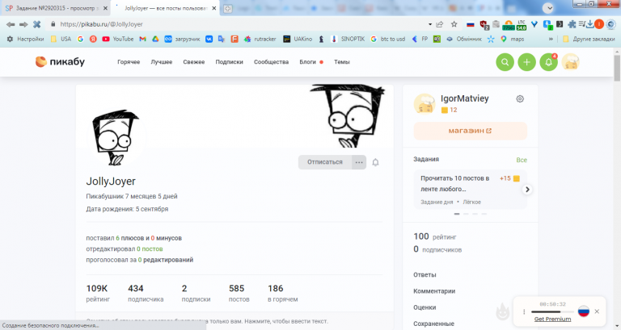Image resolution: width=621 pixels, height=330 pixels.
Task: Unsubscribe with the Отписаться button
Action: [325, 162]
